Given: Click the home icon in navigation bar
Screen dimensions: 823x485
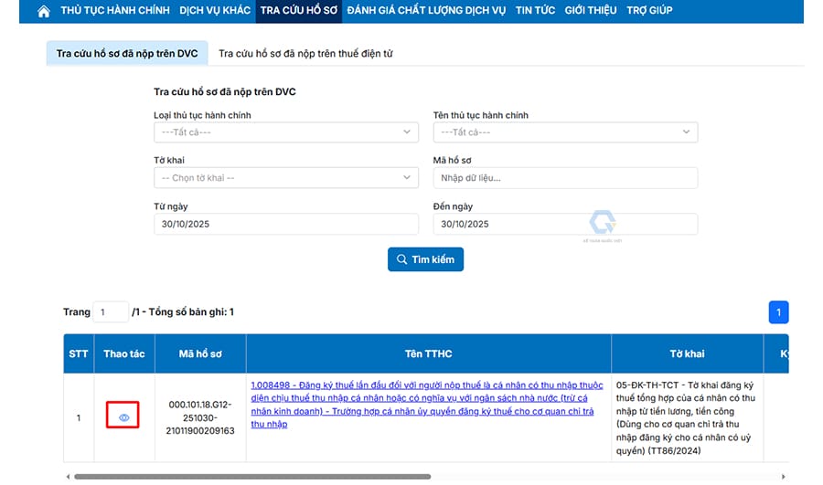Looking at the screenshot, I should point(44,11).
